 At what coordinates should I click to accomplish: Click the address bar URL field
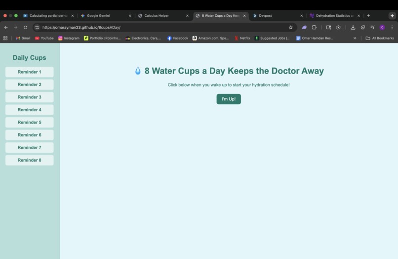point(162,27)
